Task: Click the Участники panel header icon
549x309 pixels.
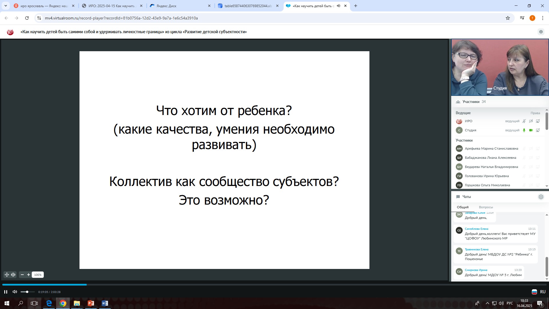Action: pos(458,102)
